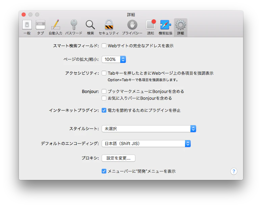Click the インターネットプラグイン label

pyautogui.click(x=74, y=111)
